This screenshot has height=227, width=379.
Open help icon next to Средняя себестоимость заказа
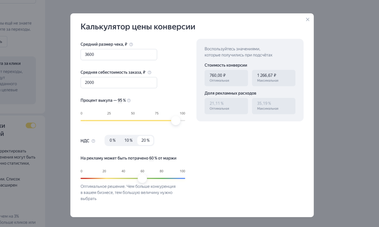[x=150, y=72]
